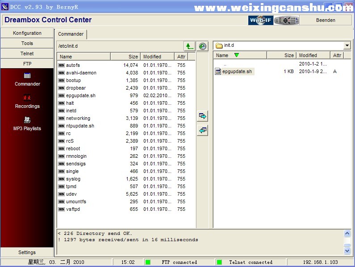
Task: Select the single file icon
Action: (x=61, y=171)
